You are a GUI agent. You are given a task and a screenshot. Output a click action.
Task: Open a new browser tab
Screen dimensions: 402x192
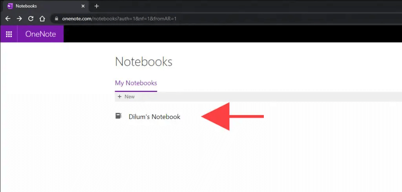(x=97, y=6)
